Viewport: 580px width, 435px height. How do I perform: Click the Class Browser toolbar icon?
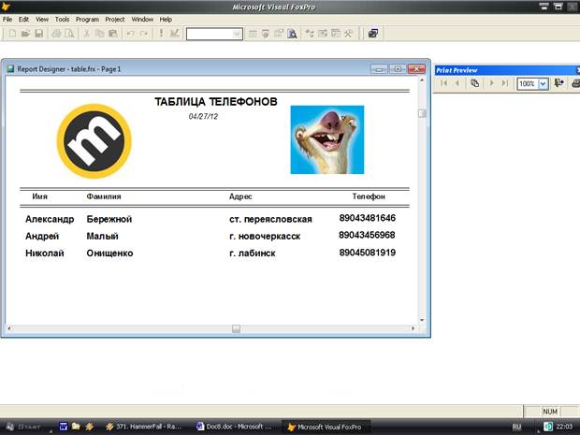[310, 34]
